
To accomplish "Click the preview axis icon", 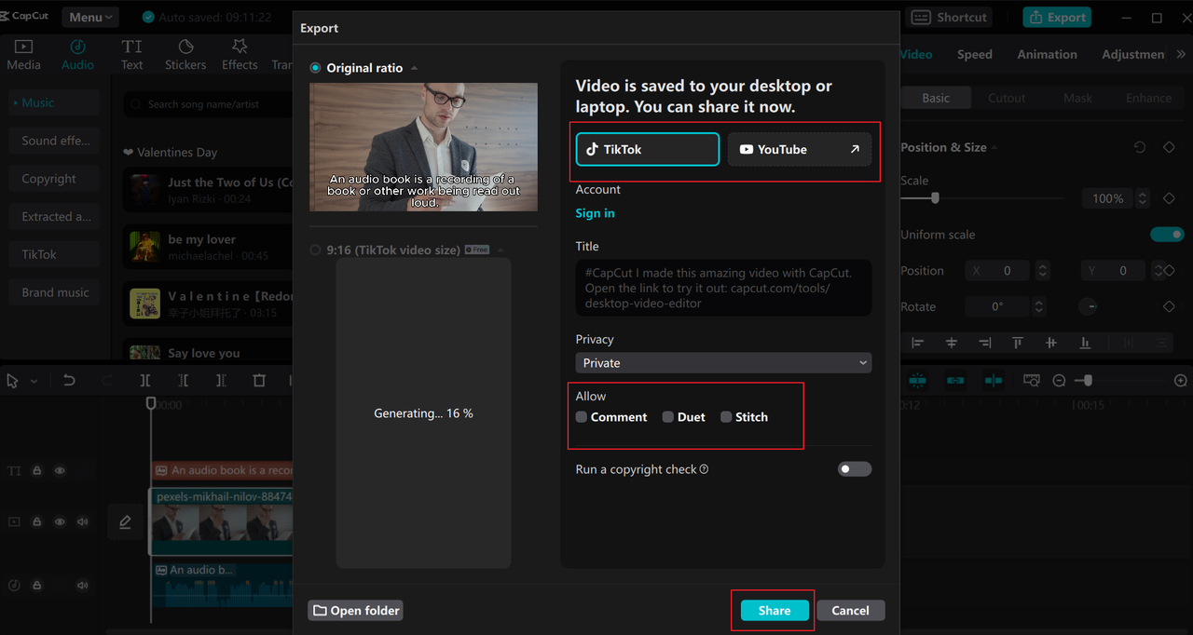I will click(x=1032, y=381).
